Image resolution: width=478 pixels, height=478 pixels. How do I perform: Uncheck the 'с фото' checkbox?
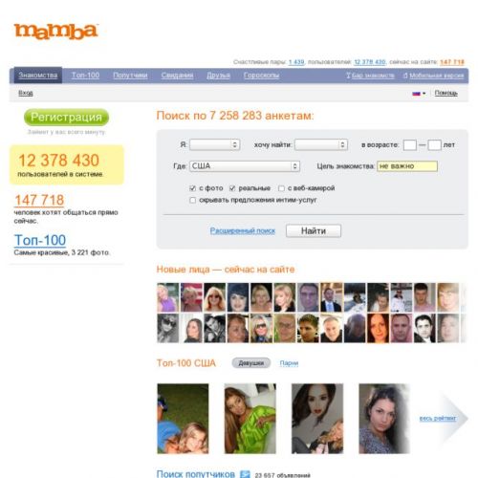tap(192, 188)
